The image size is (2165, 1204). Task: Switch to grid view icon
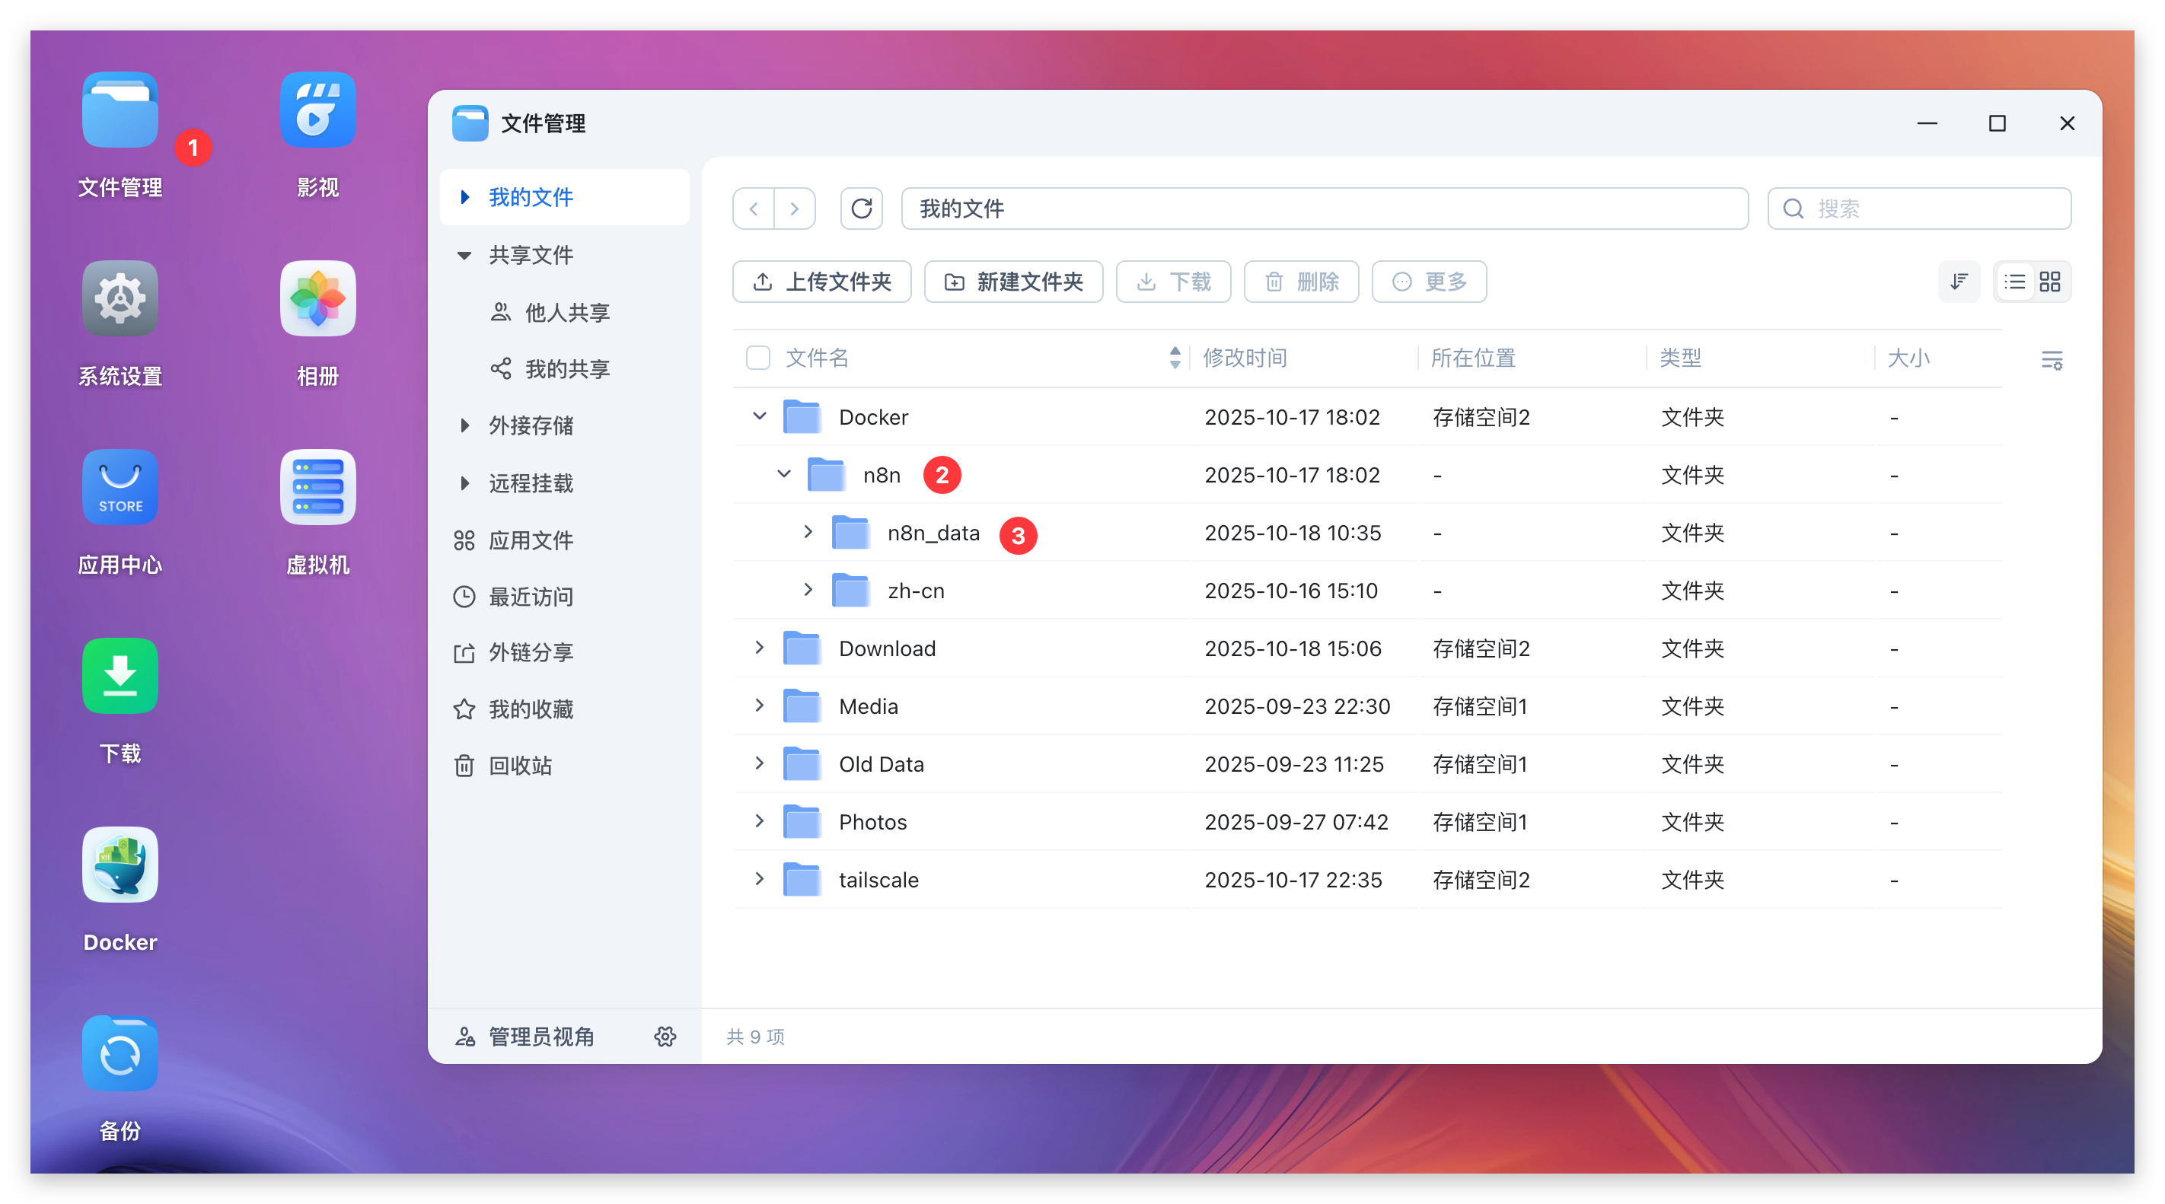pos(2050,282)
